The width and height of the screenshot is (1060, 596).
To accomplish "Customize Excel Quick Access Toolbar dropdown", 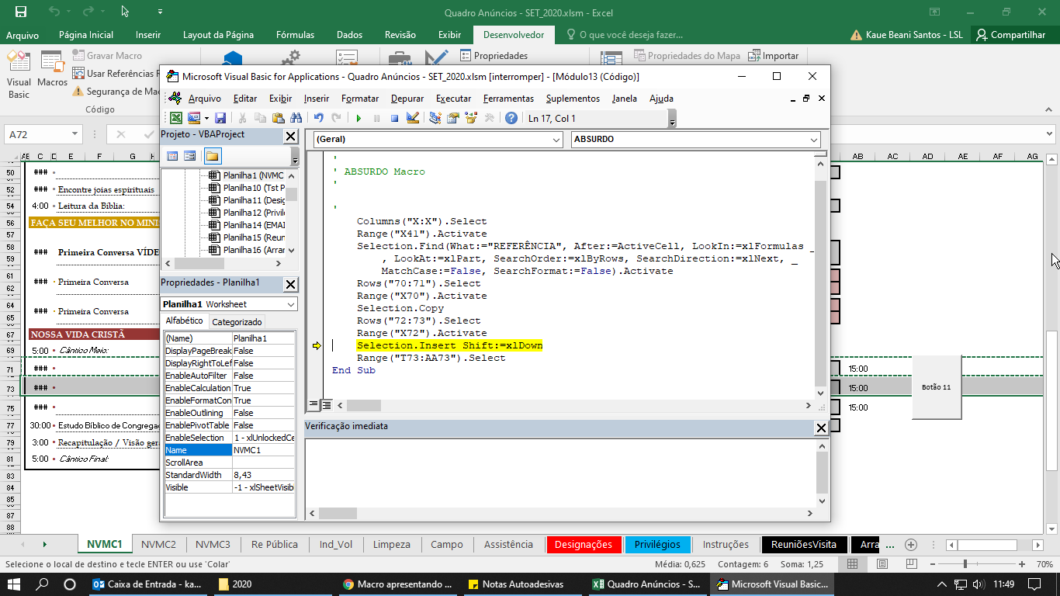I will click(x=160, y=12).
